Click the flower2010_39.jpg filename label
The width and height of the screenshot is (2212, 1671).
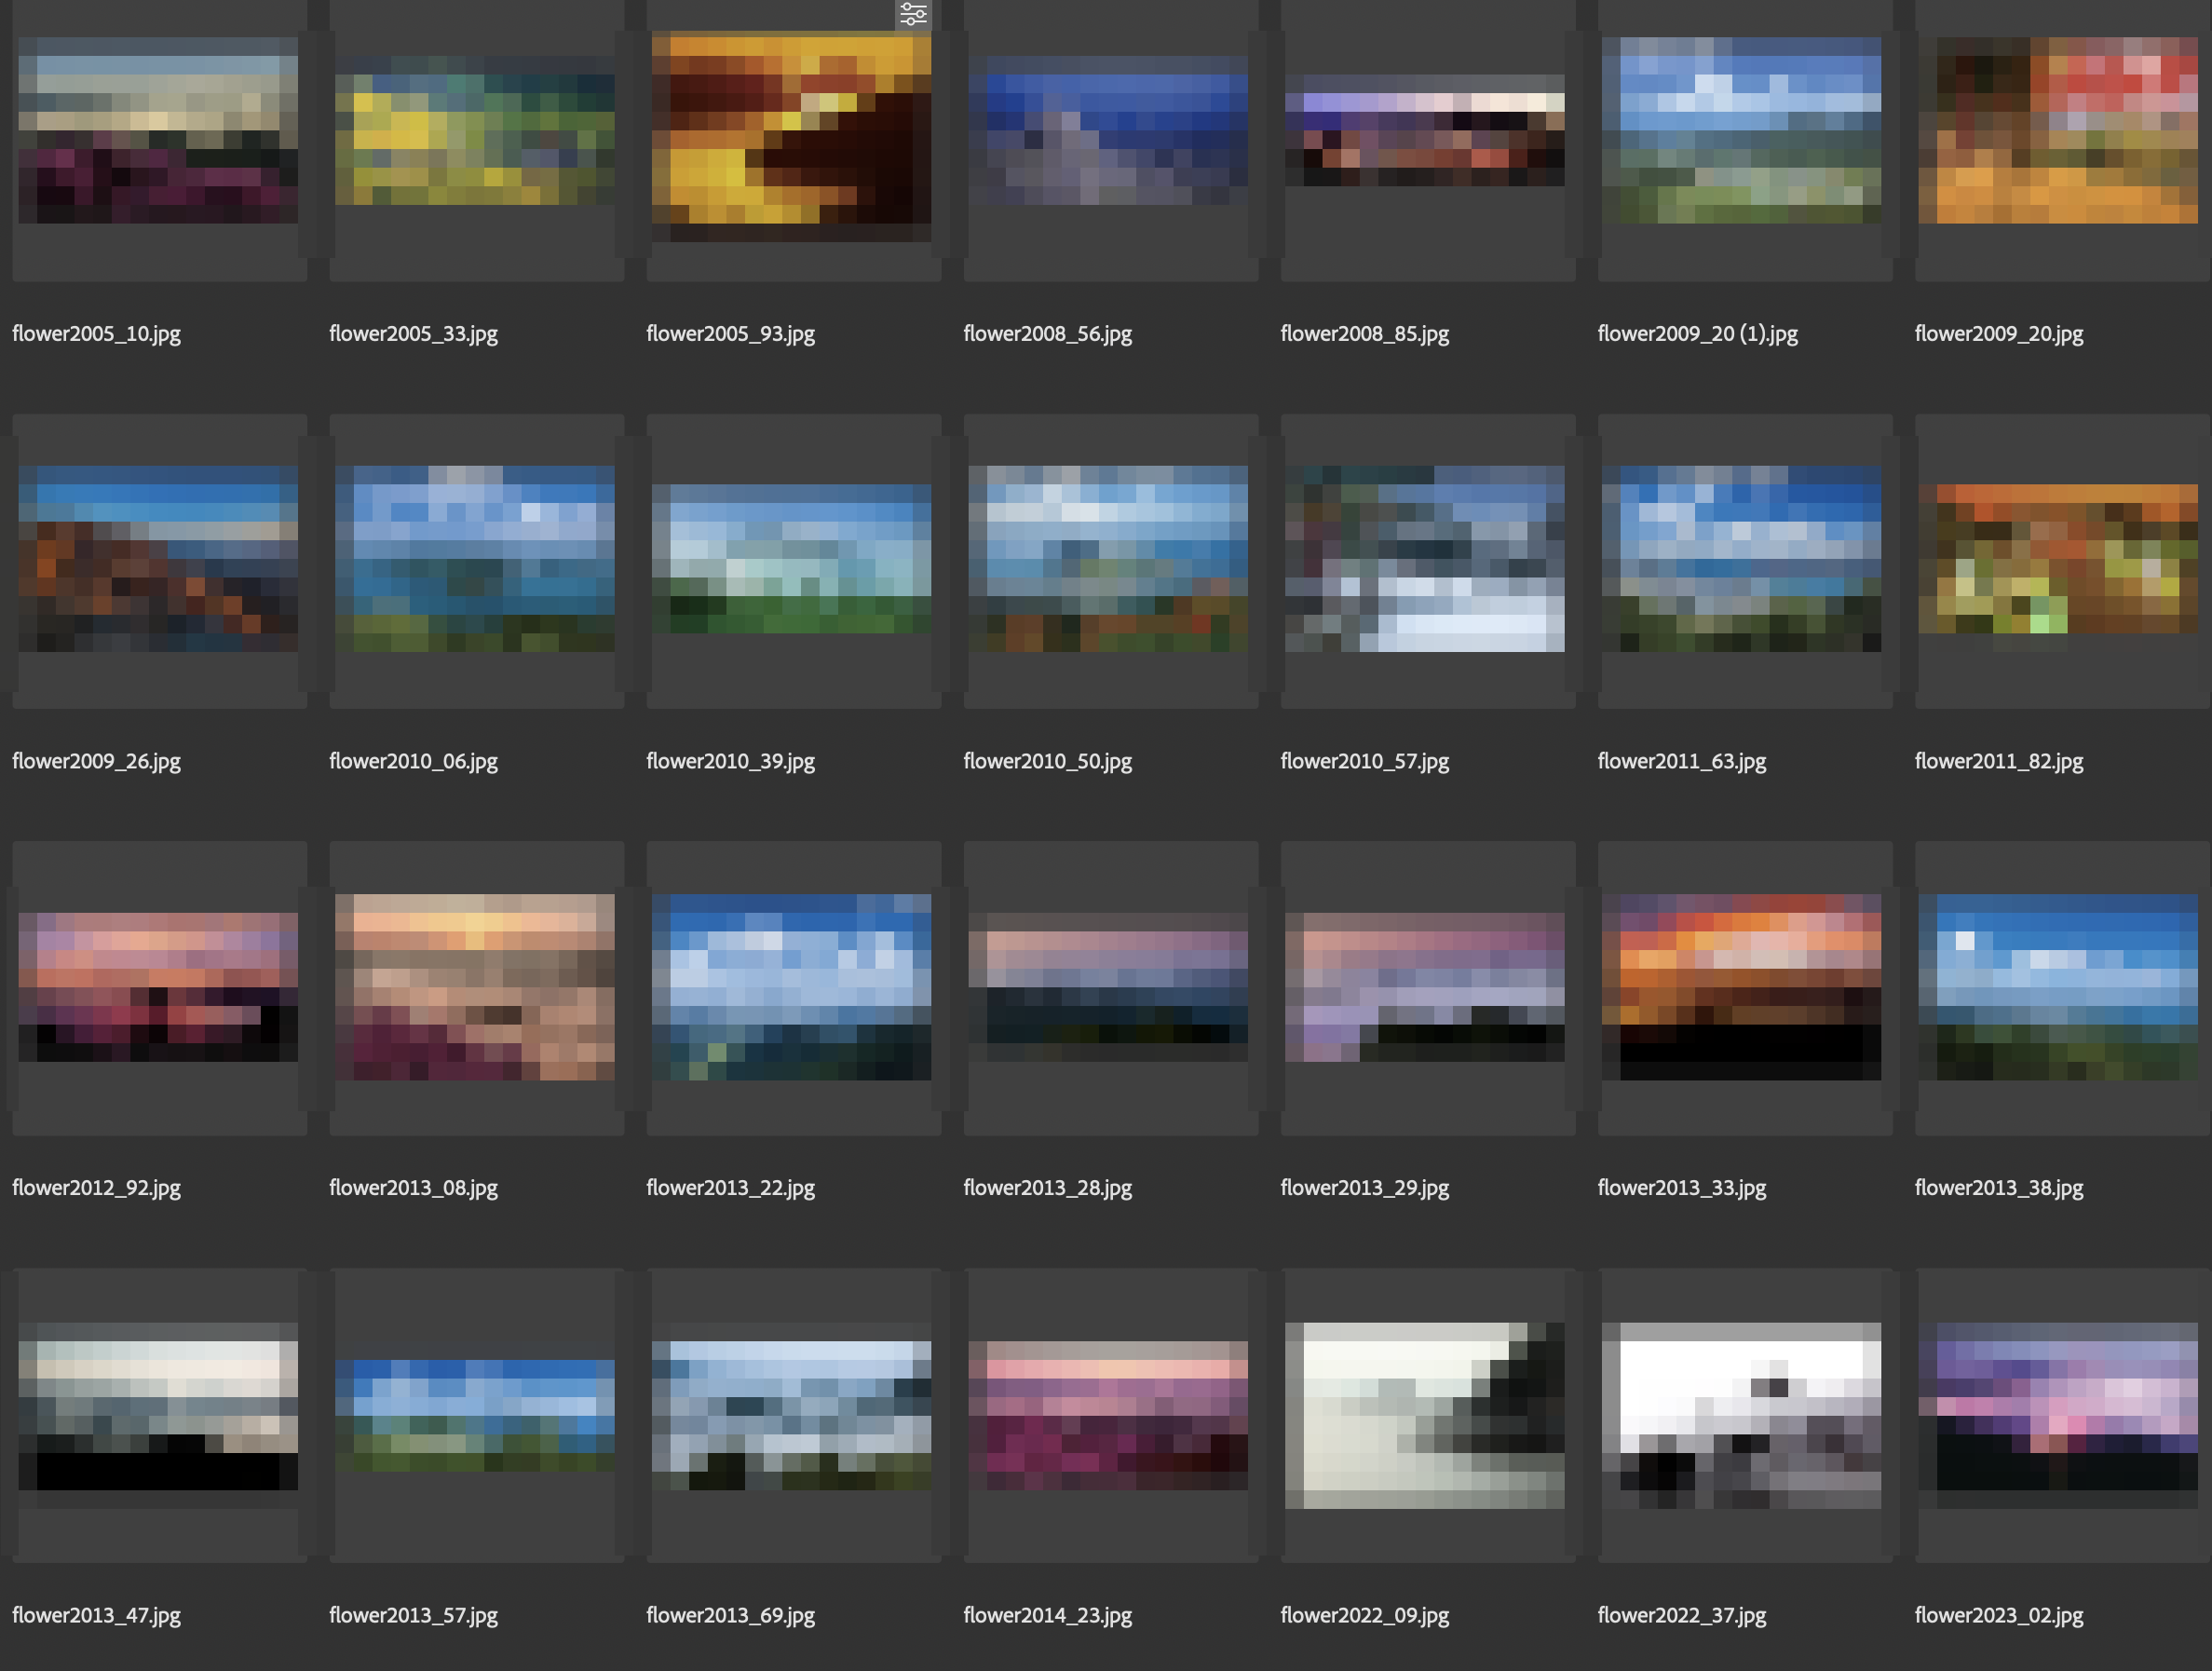pos(730,761)
